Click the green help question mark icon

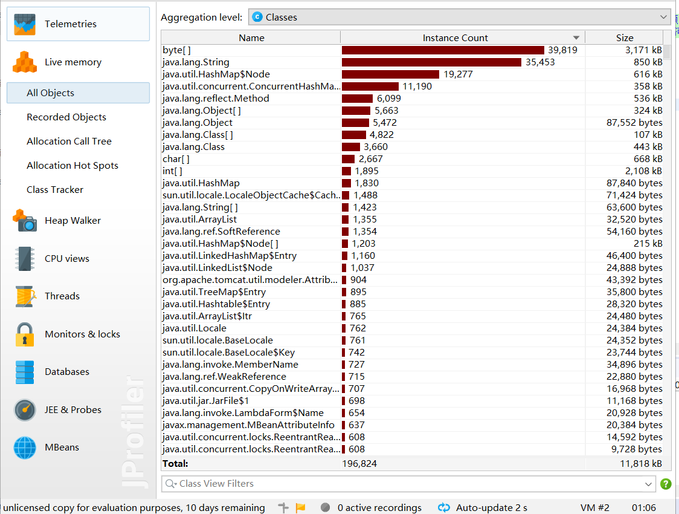pos(666,484)
